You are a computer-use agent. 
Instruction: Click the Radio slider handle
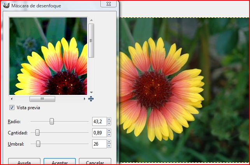pos(52,121)
